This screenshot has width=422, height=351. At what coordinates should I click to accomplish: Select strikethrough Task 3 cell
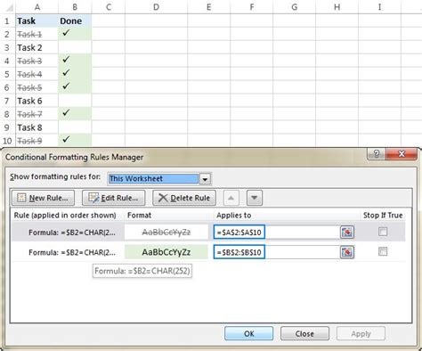click(37, 61)
